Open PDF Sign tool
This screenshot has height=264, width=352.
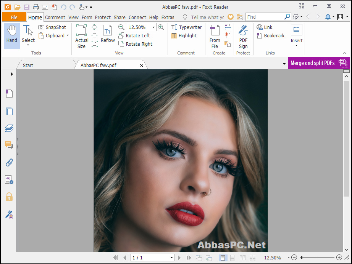click(243, 37)
